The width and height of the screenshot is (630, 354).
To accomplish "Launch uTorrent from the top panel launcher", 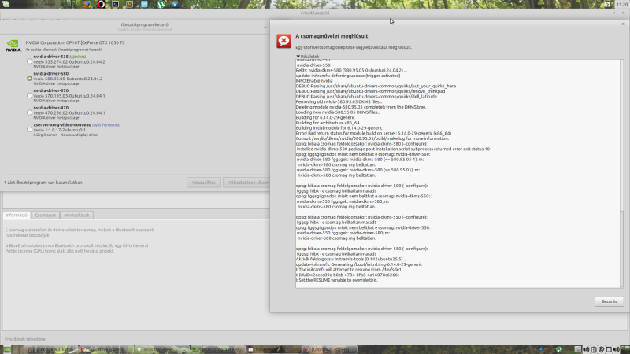I will point(161,4).
